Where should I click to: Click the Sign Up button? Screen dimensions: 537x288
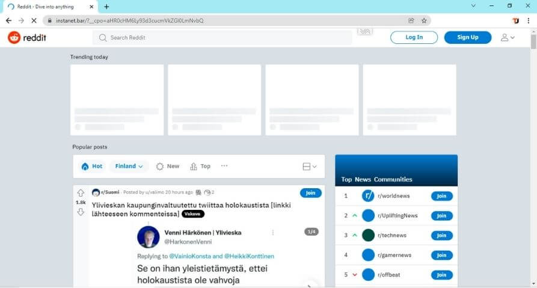[467, 37]
